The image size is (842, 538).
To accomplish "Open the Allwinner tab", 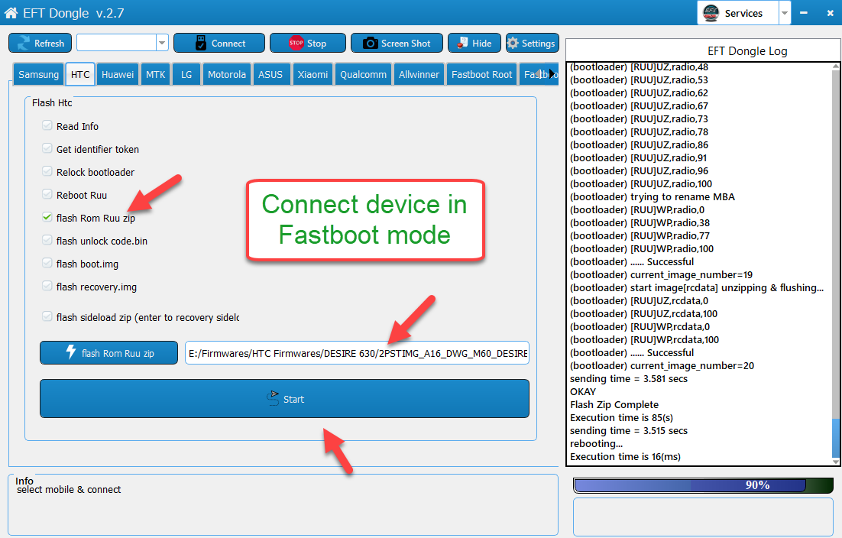I will point(419,75).
